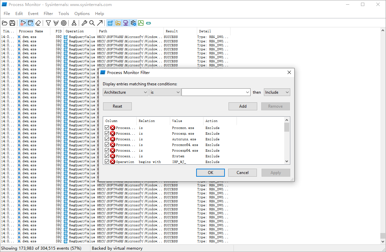Viewport: 386px width, 252px height.
Task: Click red exclude icon on Procmon.exe row
Action: click(x=112, y=128)
